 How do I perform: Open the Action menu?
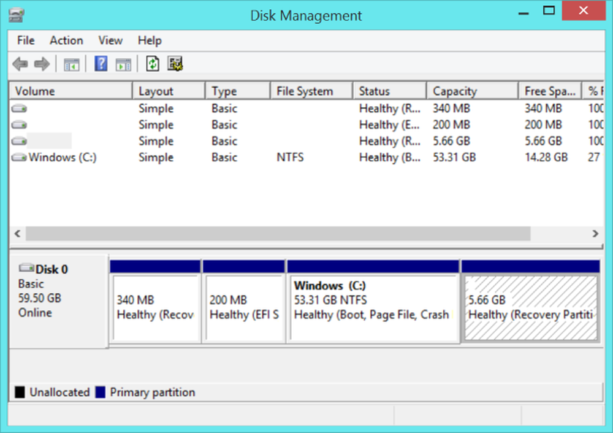coord(66,40)
